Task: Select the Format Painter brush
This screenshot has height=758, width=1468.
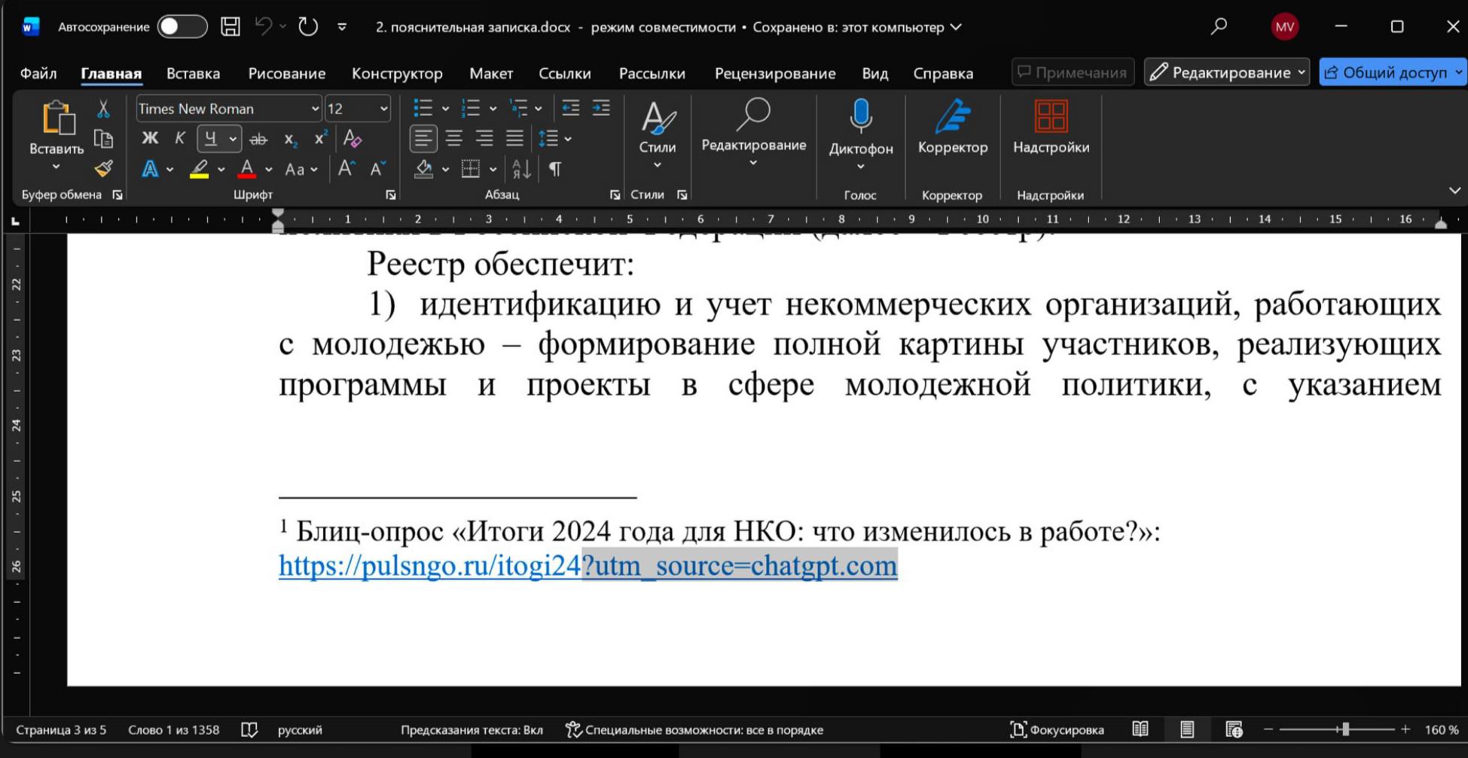Action: coord(103,169)
